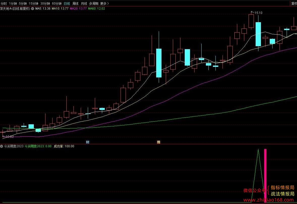
Task: Click the magenta MA20: 13.77 label
Action: [x=78, y=9]
